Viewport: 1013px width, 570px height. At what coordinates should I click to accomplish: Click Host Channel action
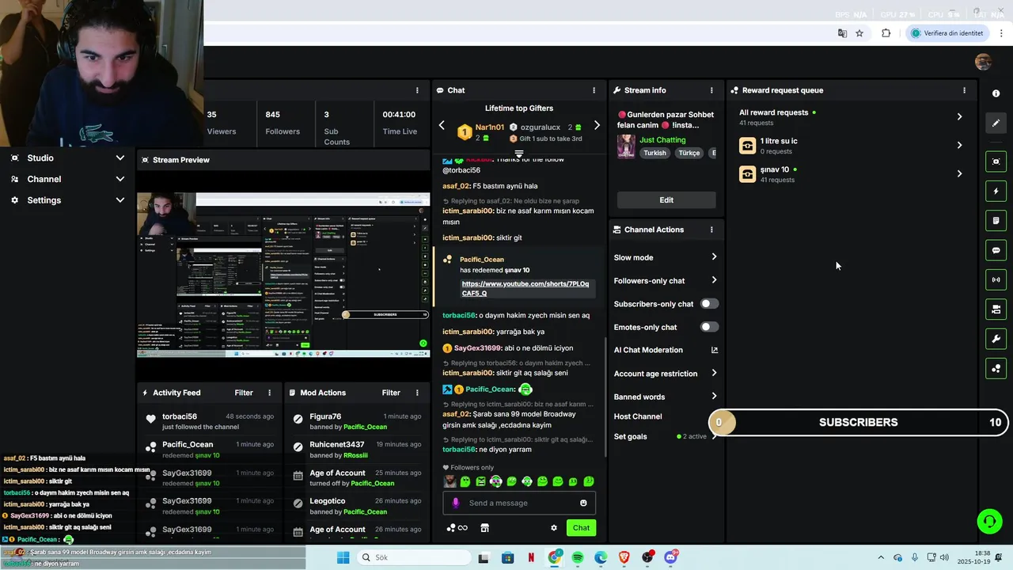click(x=638, y=416)
